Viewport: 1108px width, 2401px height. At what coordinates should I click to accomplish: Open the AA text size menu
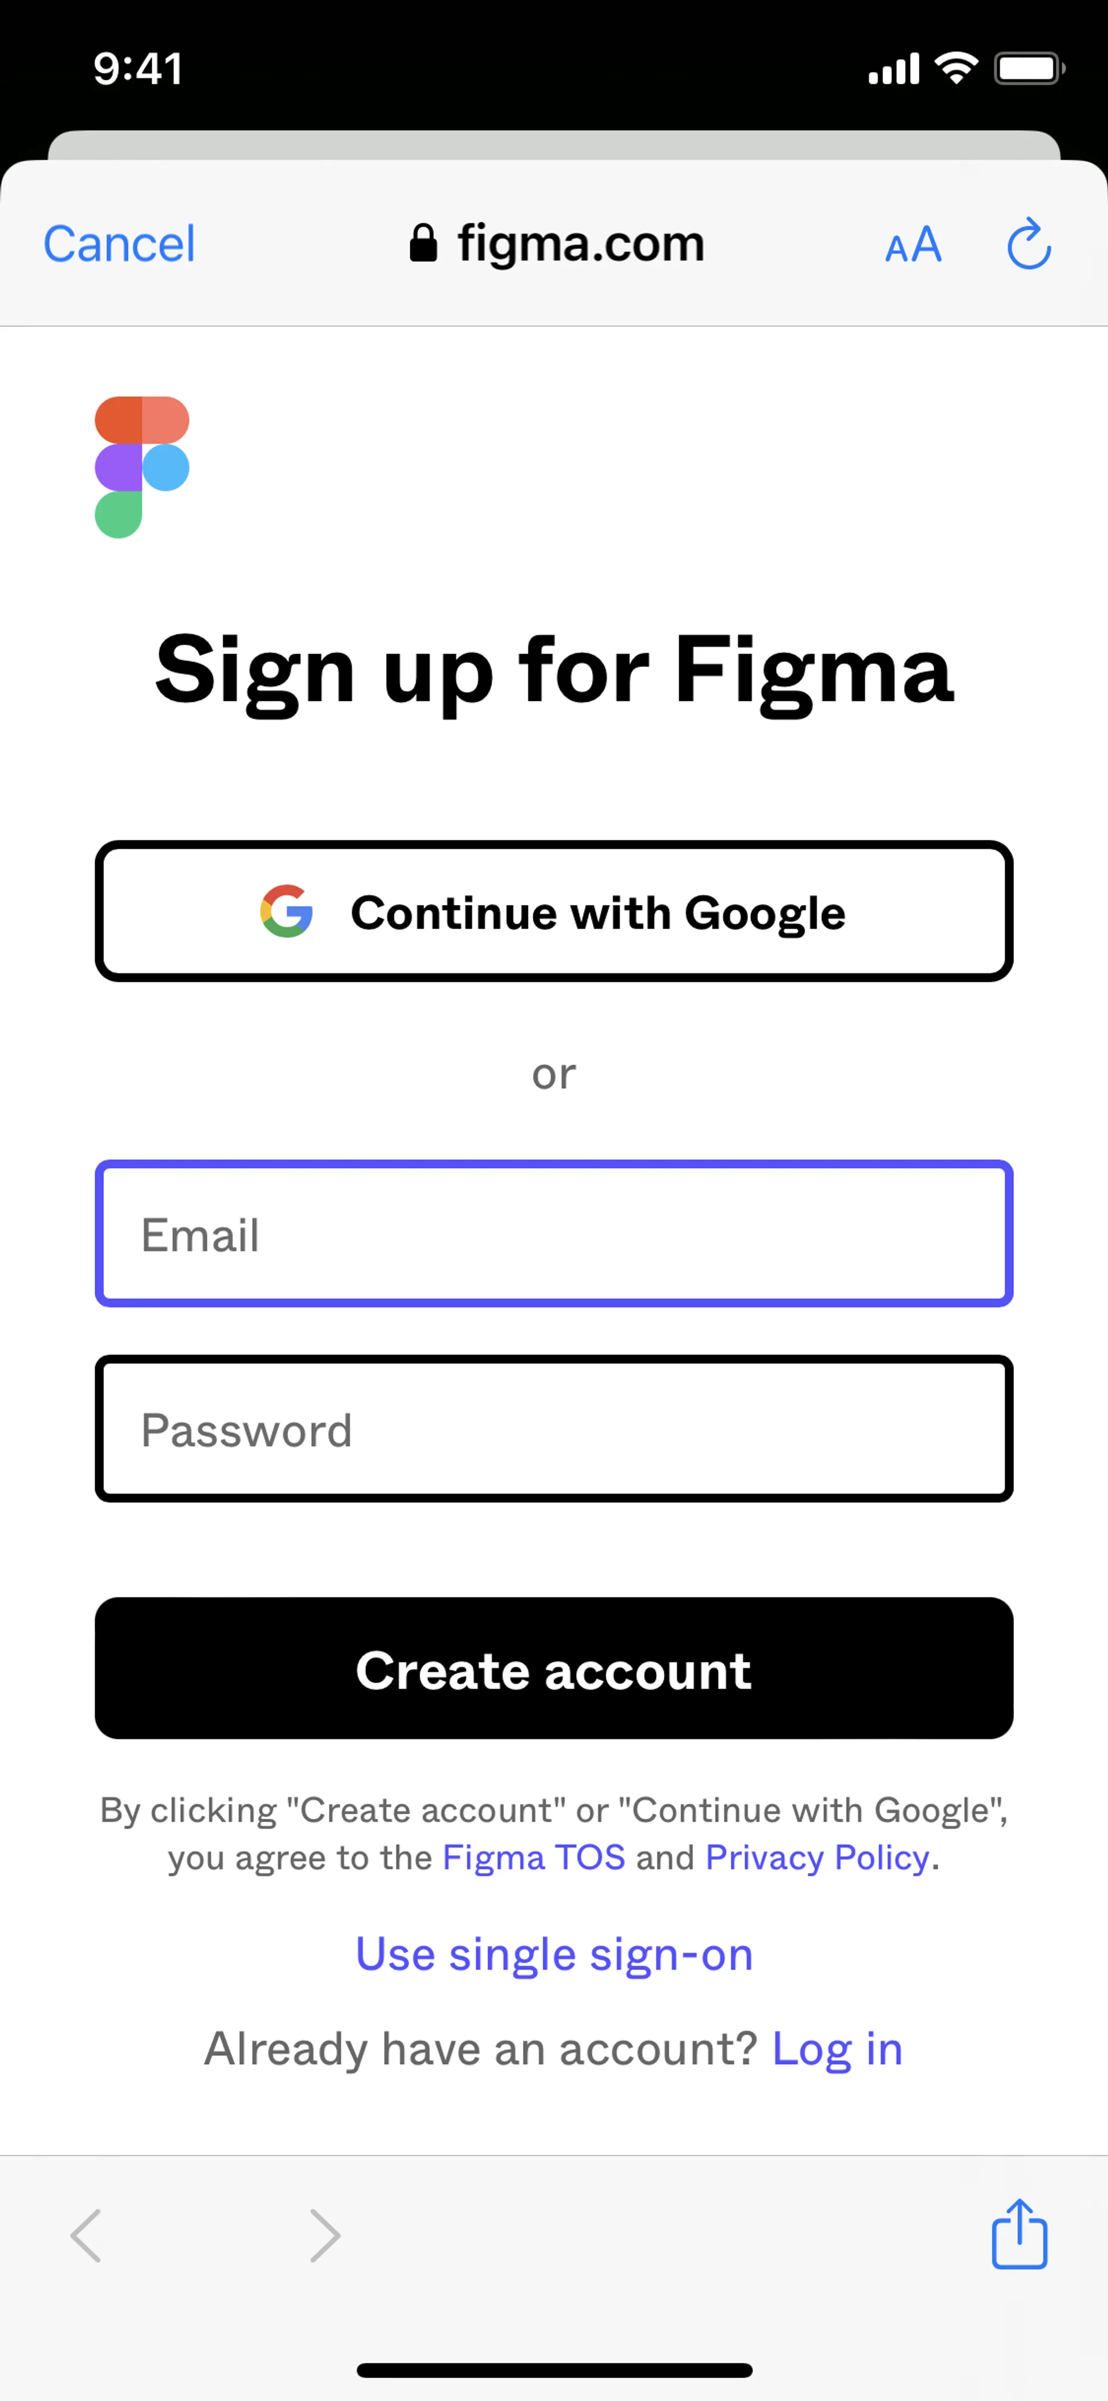click(x=912, y=245)
